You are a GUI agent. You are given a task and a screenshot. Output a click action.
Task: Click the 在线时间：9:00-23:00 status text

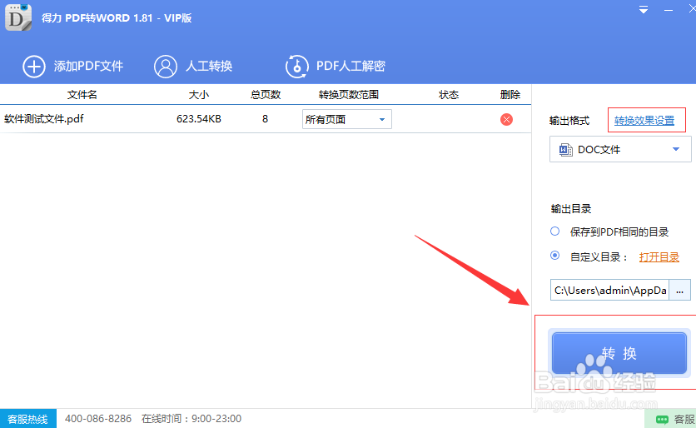(191, 419)
